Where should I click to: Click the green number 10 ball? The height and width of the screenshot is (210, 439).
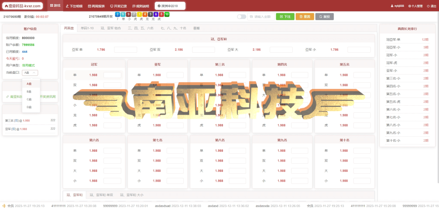167,14
